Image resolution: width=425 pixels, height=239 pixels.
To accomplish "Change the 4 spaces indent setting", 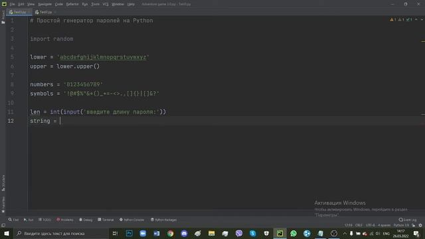I will pos(384,225).
